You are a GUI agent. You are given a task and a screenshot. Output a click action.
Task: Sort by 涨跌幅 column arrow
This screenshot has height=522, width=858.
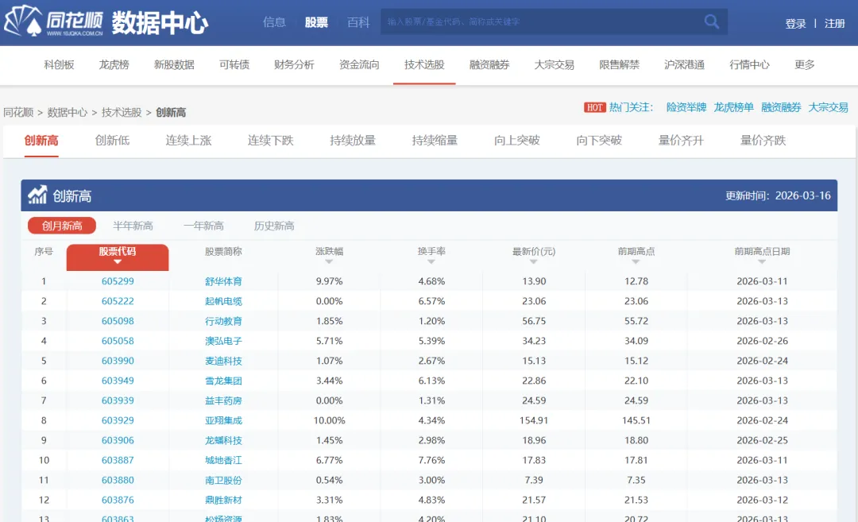pyautogui.click(x=329, y=262)
